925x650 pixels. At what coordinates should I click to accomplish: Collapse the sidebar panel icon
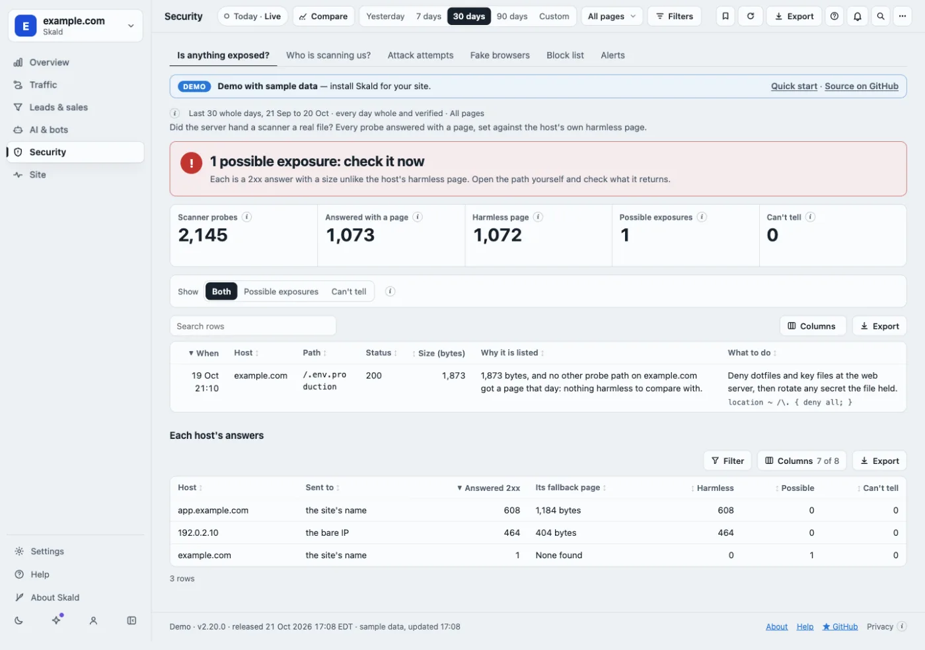click(131, 620)
